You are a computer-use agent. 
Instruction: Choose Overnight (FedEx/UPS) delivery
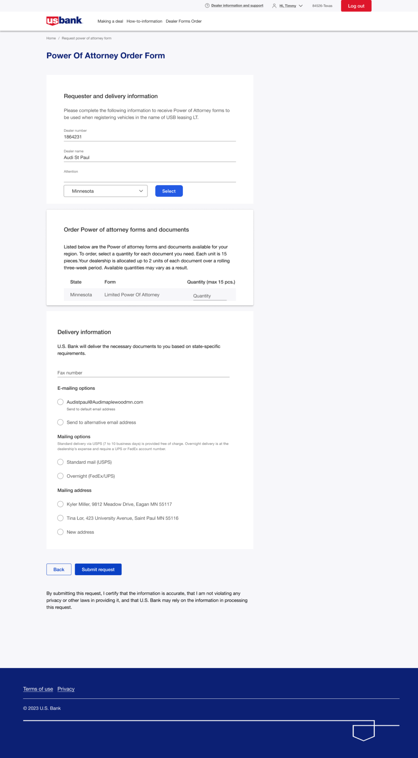tap(60, 476)
